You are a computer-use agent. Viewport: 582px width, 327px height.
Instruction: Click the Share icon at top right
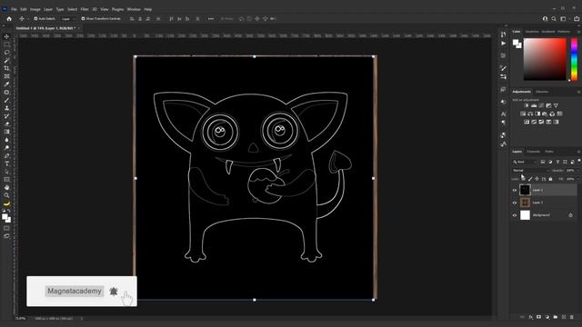coord(577,18)
